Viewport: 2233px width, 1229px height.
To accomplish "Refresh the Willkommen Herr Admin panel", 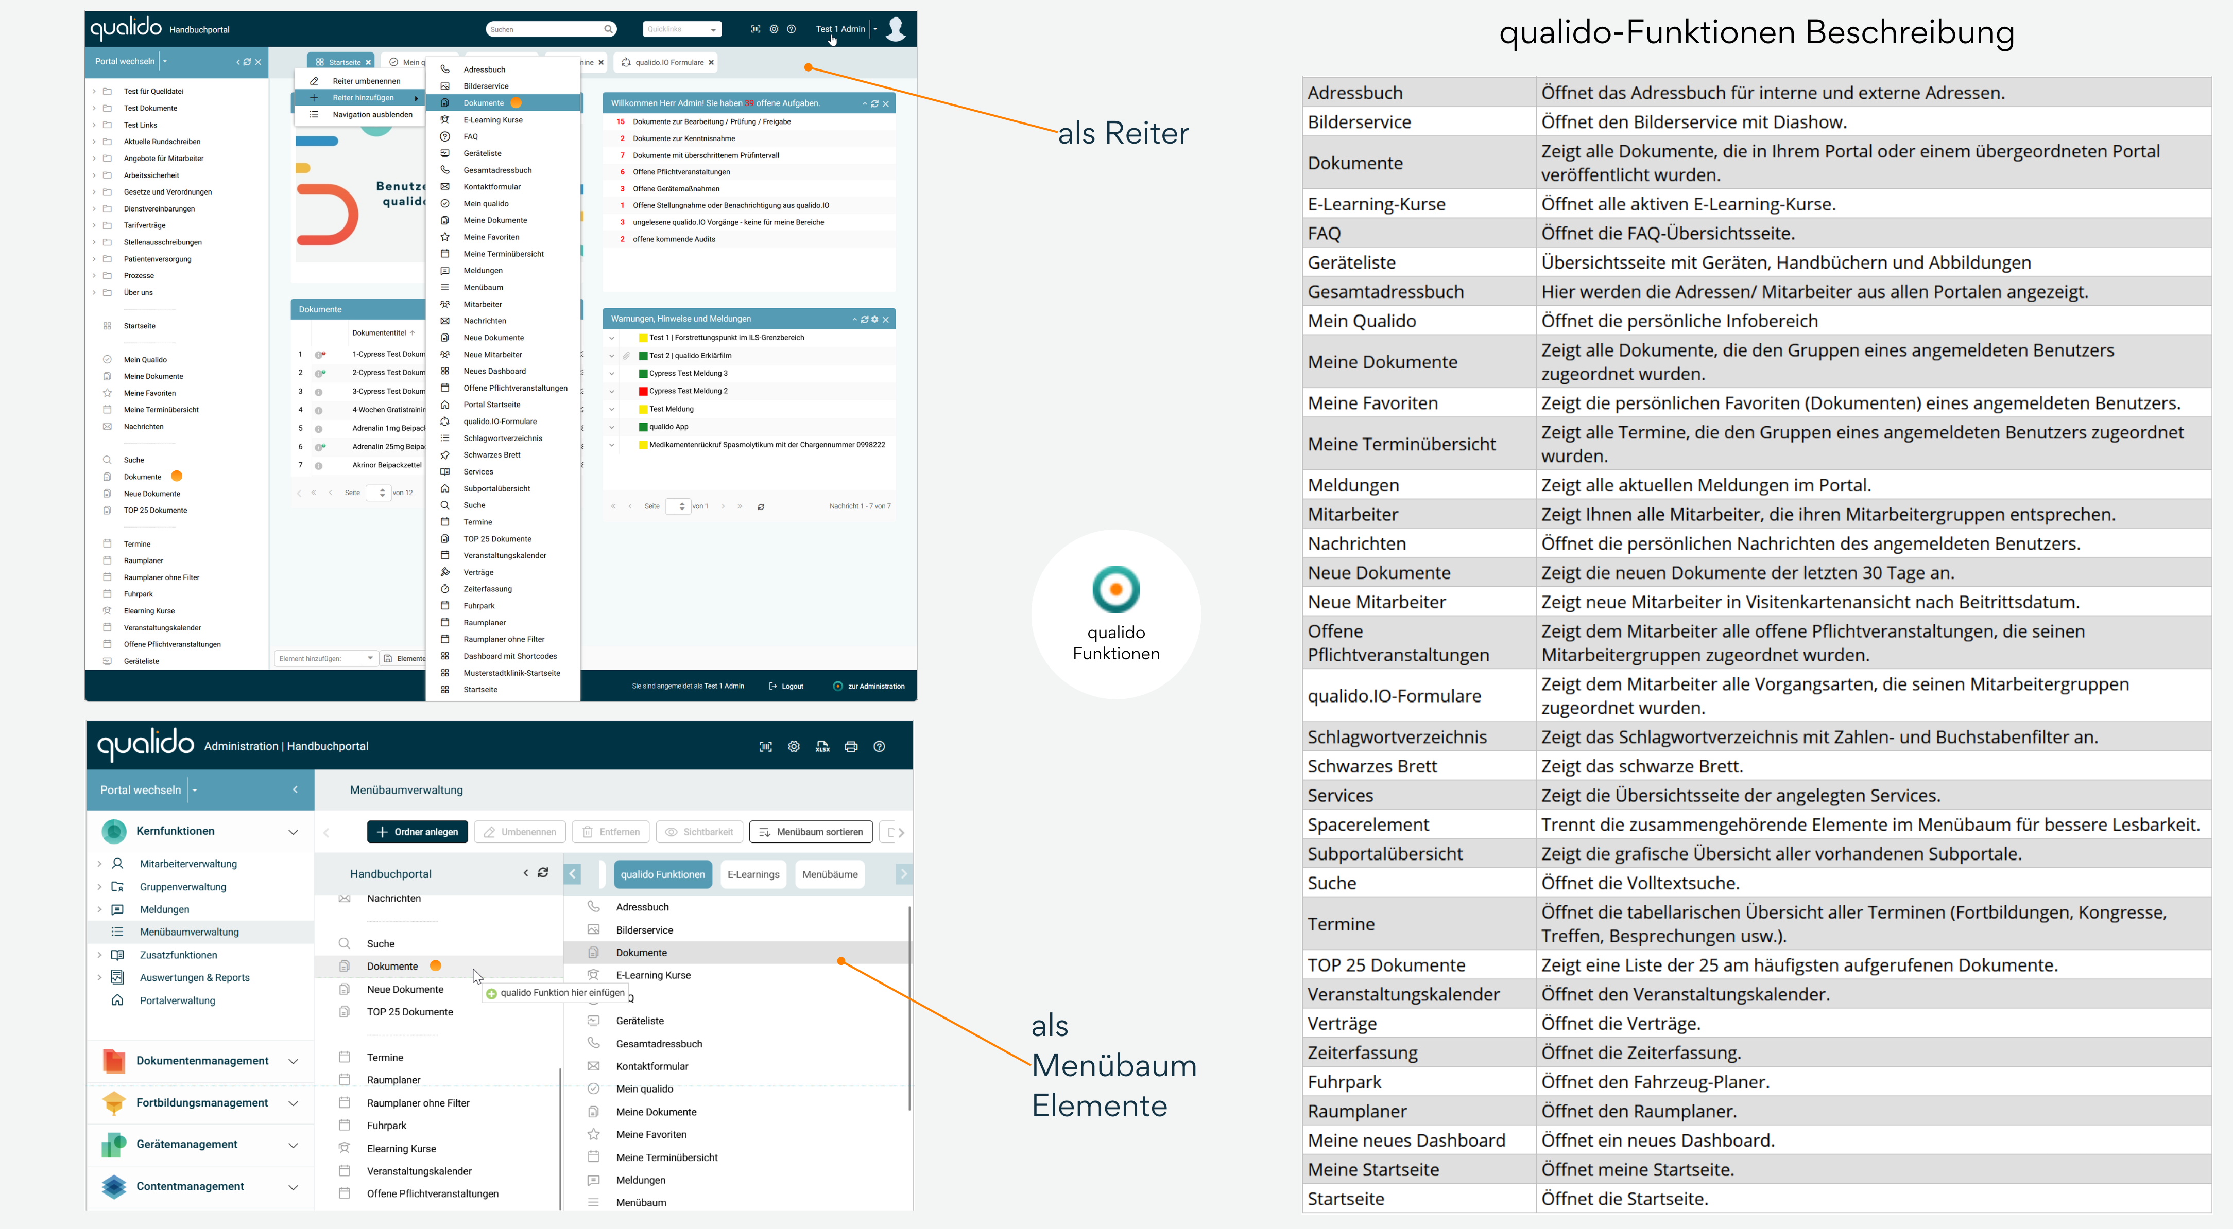I will [874, 104].
